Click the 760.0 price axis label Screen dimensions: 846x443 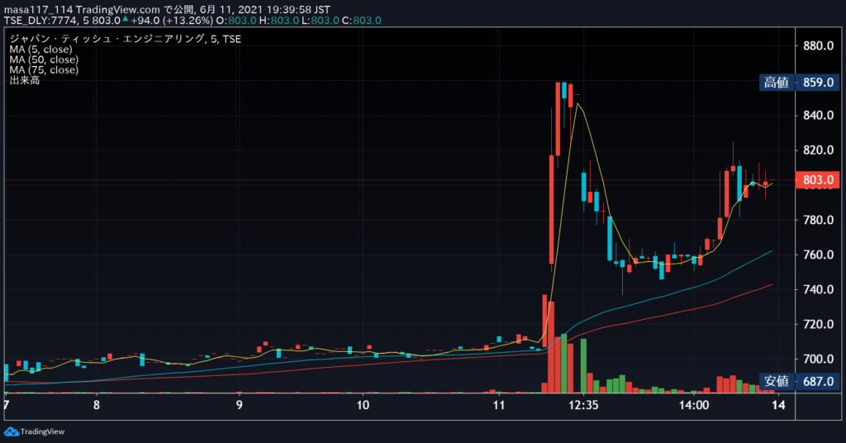[x=818, y=254]
